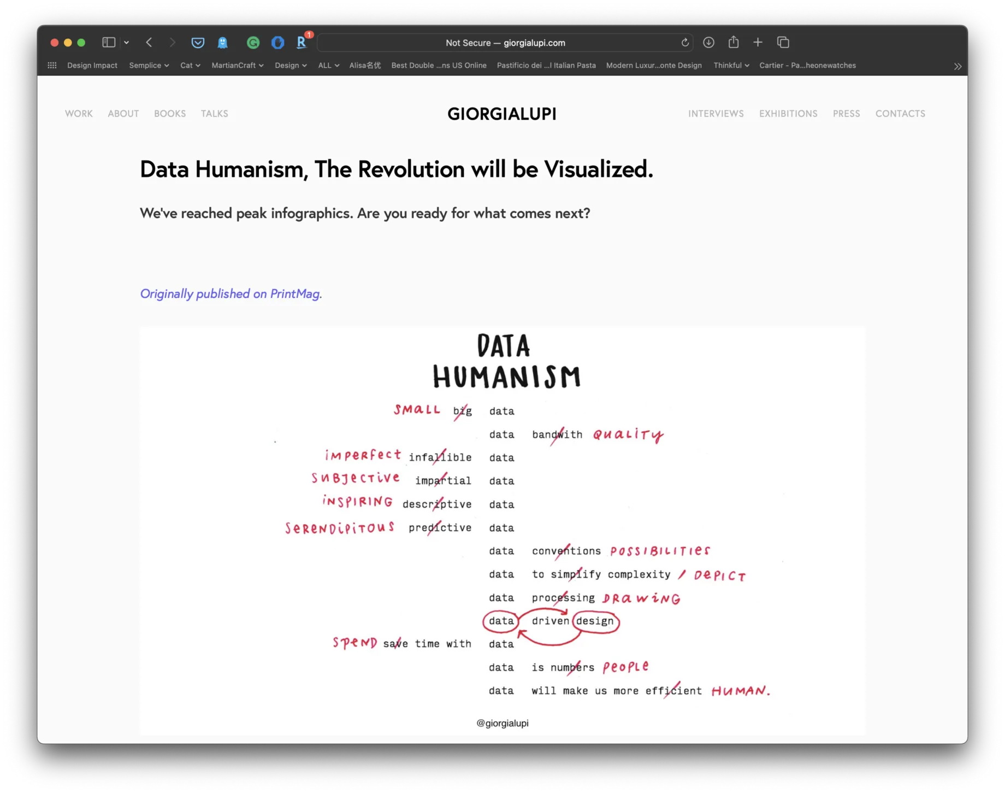Image resolution: width=1005 pixels, height=793 pixels.
Task: Expand the Design bookmarks folder
Action: point(291,65)
